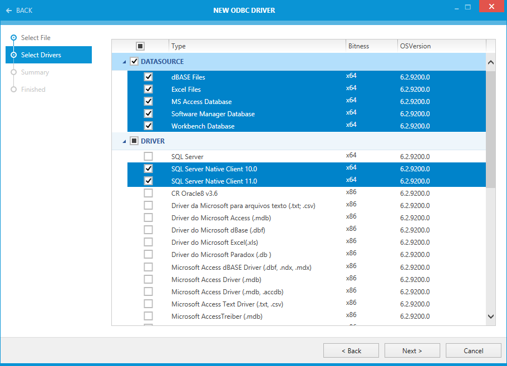Enable the SQL Server driver checkbox
This screenshot has width=507, height=366.
tap(148, 156)
